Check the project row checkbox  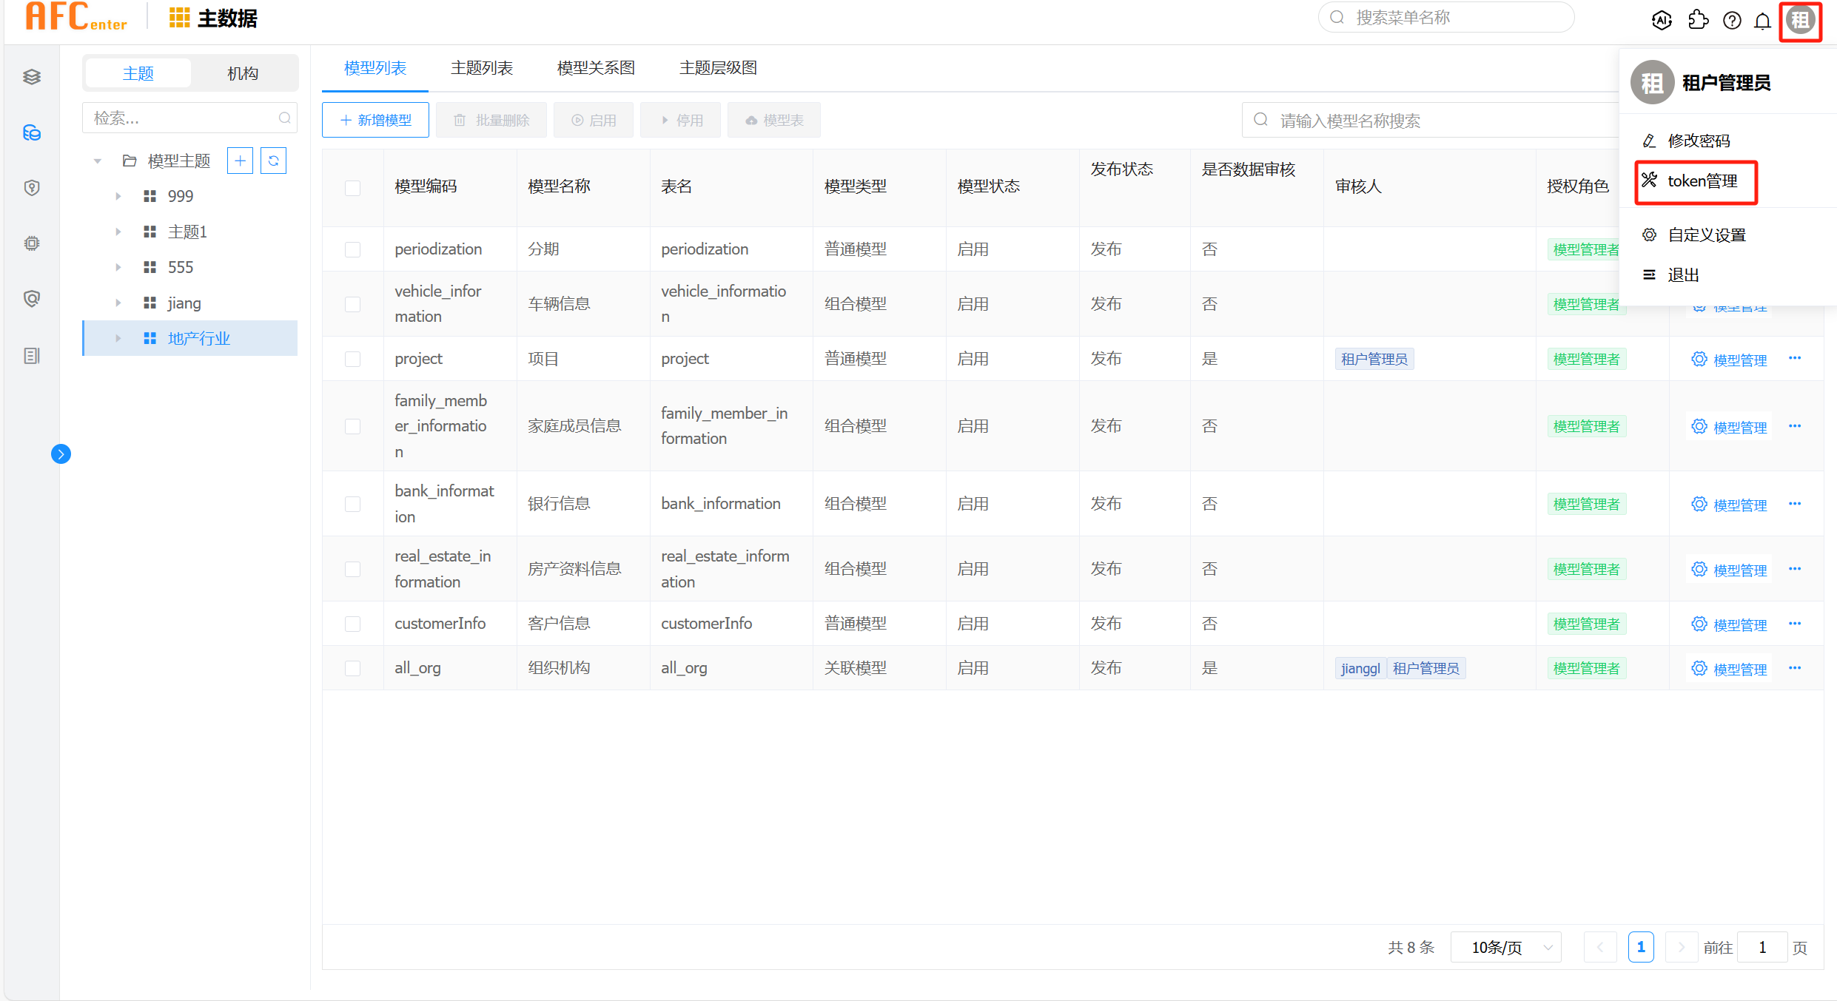click(x=353, y=359)
